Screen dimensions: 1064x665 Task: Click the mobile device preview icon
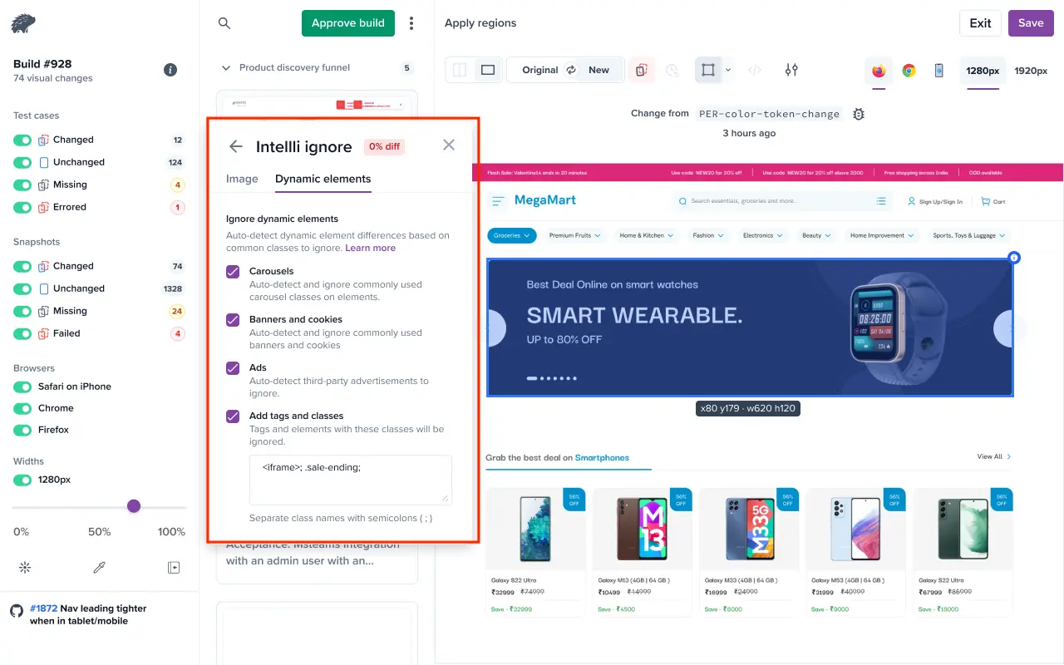click(x=939, y=70)
